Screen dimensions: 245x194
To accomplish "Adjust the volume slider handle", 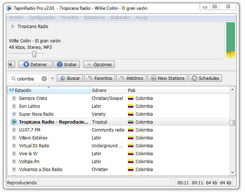I will 34,54.
